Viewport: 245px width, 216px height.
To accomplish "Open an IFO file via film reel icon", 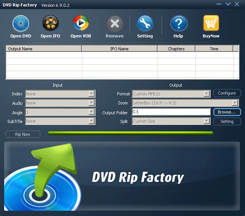I will coord(50,23).
